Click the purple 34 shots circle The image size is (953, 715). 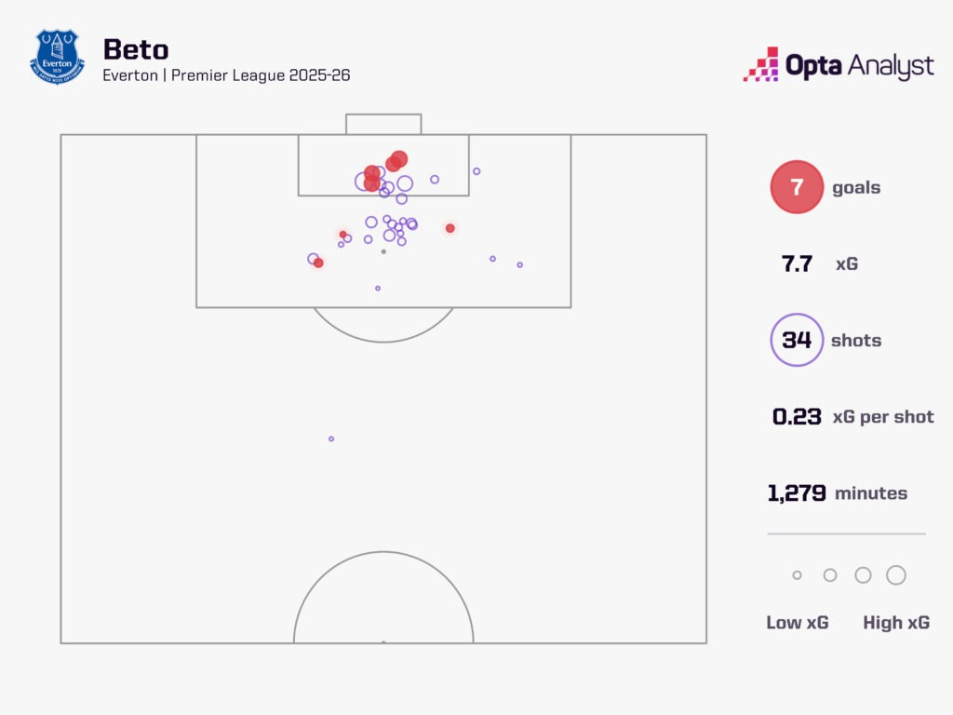point(797,340)
